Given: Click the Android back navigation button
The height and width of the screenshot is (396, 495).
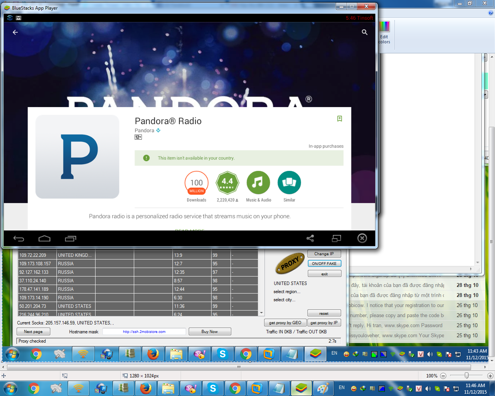Looking at the screenshot, I should click(19, 239).
